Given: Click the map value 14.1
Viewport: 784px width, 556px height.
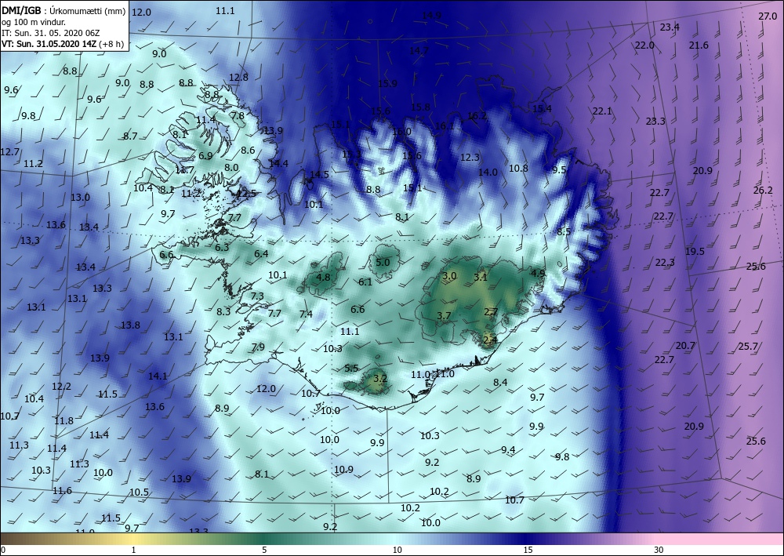Looking at the screenshot, I should (x=158, y=376).
